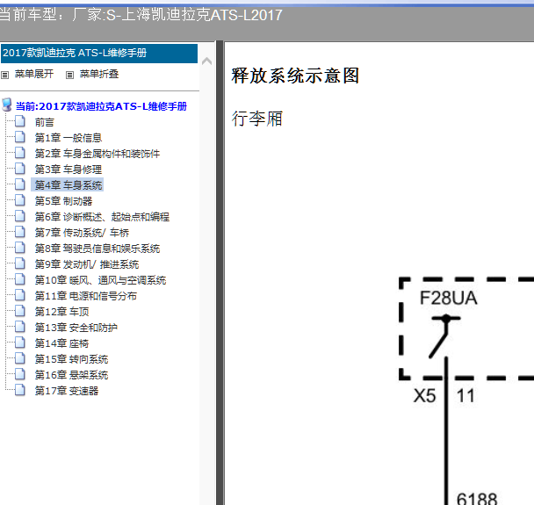
Task: Click the splitter bar between panels
Action: click(x=220, y=272)
